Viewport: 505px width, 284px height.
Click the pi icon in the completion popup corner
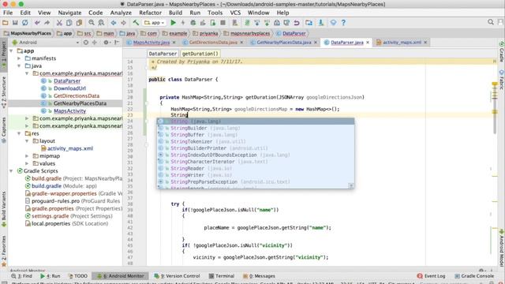(350, 186)
